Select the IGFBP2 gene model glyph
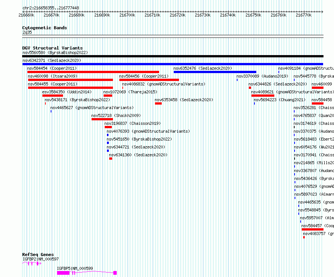Image resolution: width=334 pixels, height=277 pixels. click(x=32, y=264)
